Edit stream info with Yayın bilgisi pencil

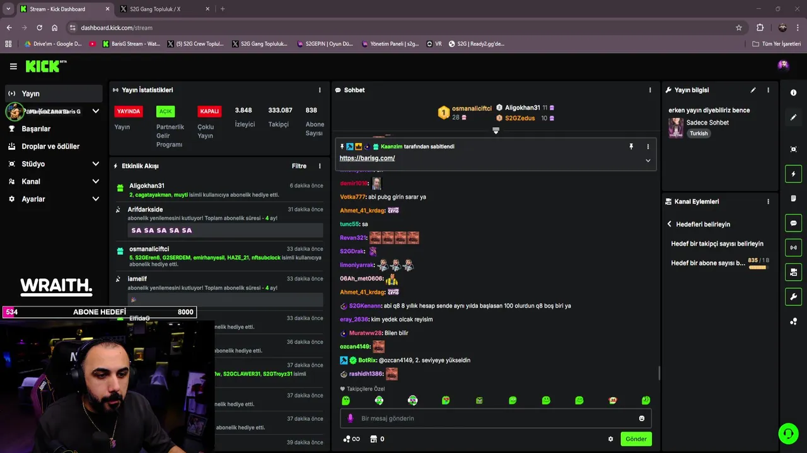[753, 90]
